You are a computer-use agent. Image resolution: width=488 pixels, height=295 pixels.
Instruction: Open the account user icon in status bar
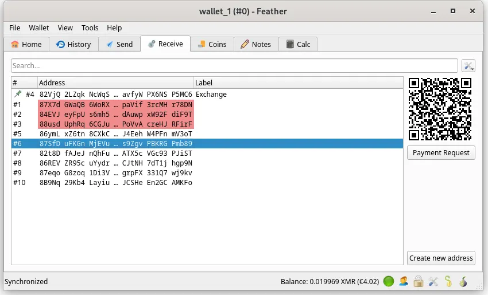(404, 281)
